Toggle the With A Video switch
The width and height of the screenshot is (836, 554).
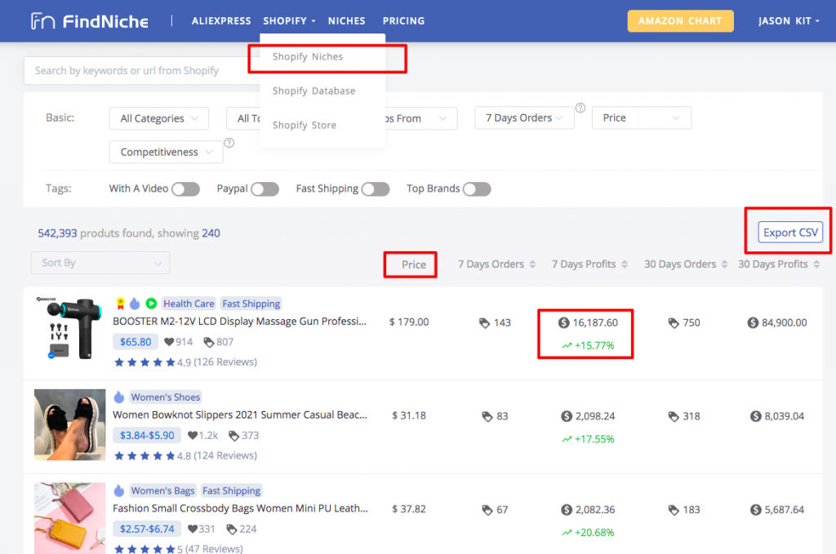185,189
